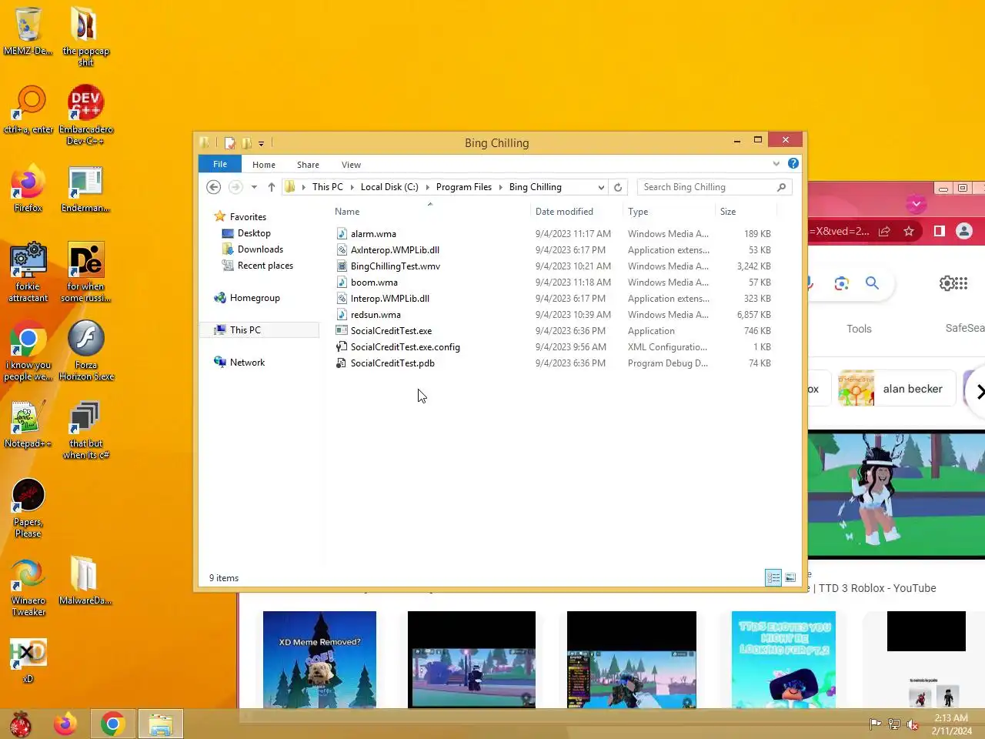Select the redsun.wma file
The width and height of the screenshot is (985, 739).
point(376,315)
